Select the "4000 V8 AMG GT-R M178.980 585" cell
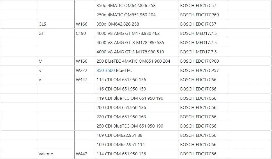Viewport: 272px width, 159px height. point(137,43)
